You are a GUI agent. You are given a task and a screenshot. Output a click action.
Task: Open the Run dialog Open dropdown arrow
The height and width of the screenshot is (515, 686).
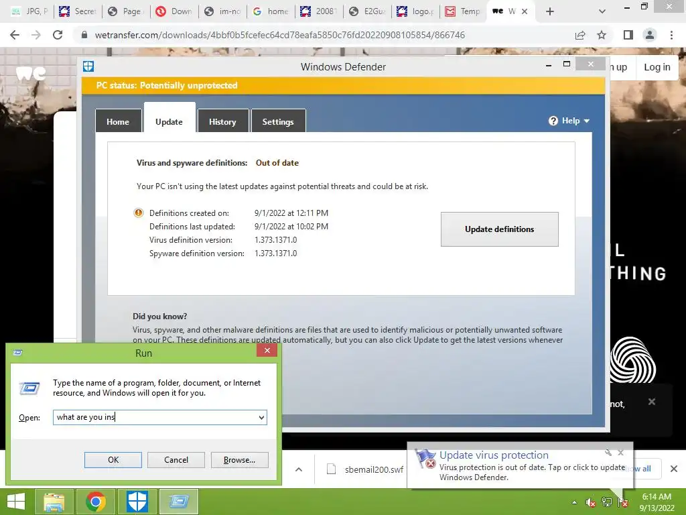coord(261,417)
